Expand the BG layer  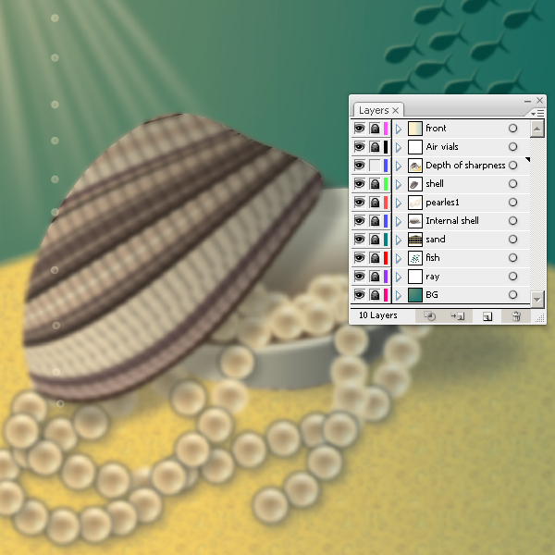[x=399, y=295]
